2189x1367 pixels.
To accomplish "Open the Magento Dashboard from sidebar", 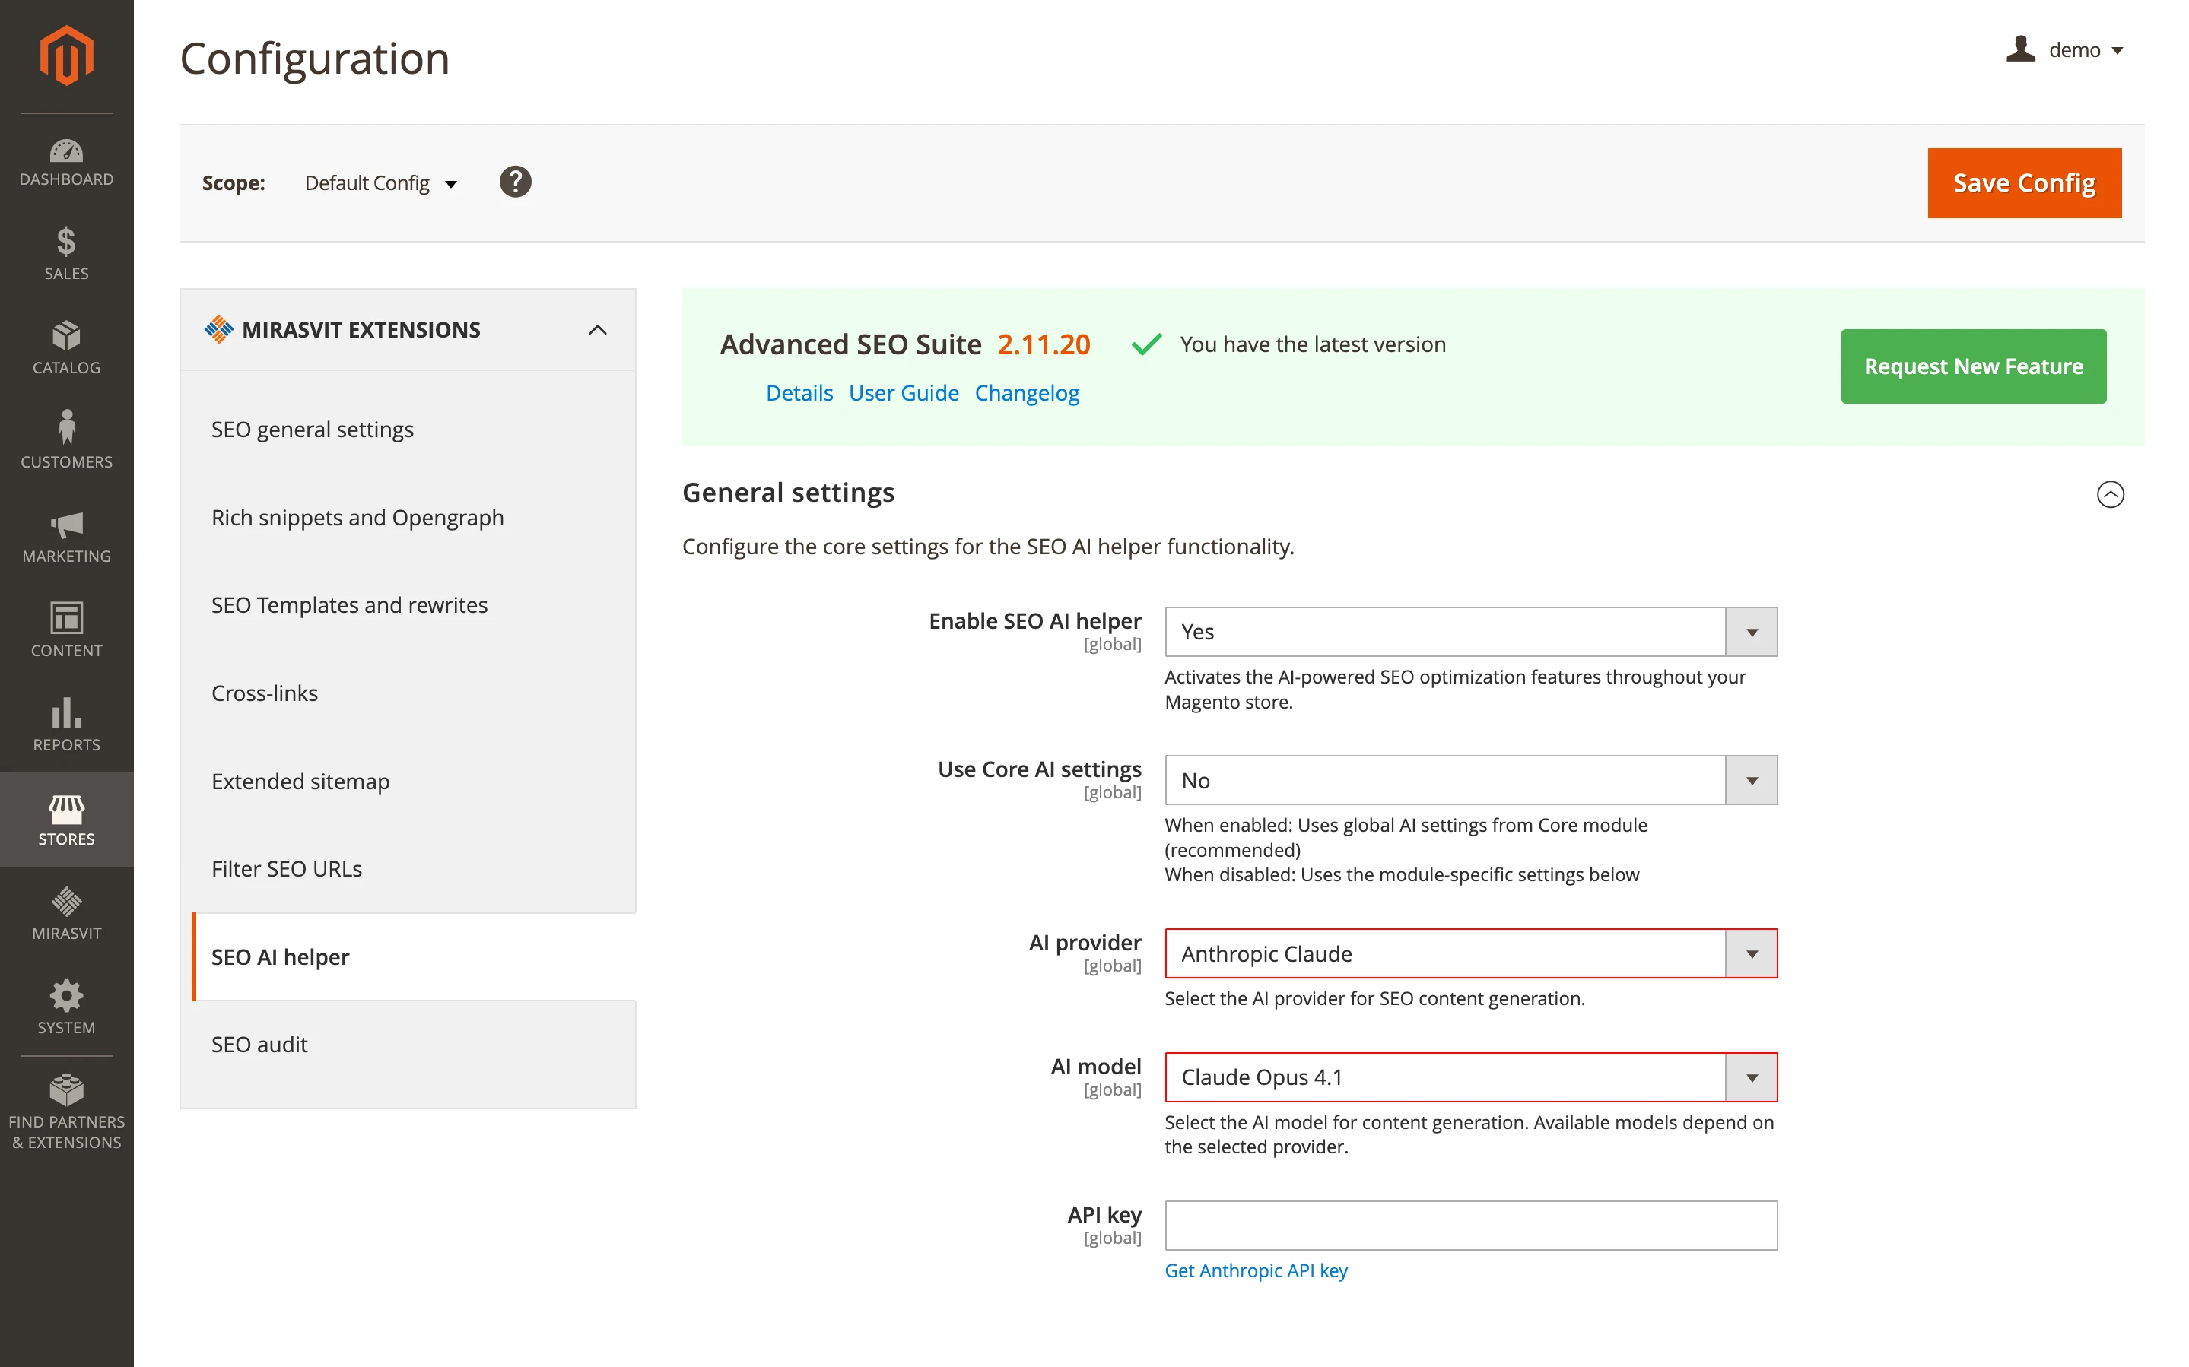I will pyautogui.click(x=66, y=161).
